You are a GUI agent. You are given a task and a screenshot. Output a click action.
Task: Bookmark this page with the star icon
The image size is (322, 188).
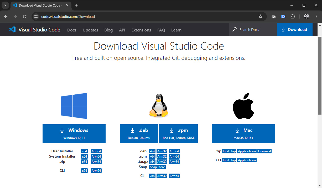point(261,17)
